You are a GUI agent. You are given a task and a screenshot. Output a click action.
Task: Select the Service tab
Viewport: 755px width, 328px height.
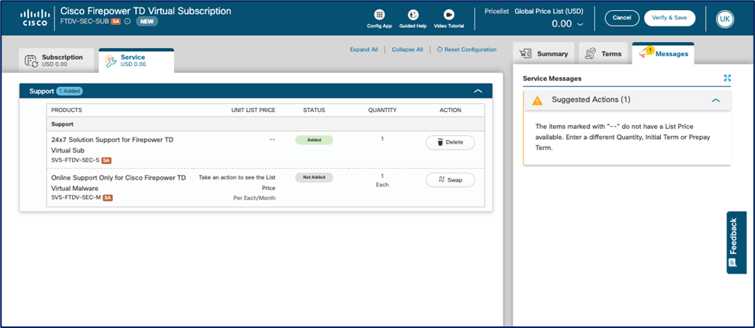coord(136,60)
